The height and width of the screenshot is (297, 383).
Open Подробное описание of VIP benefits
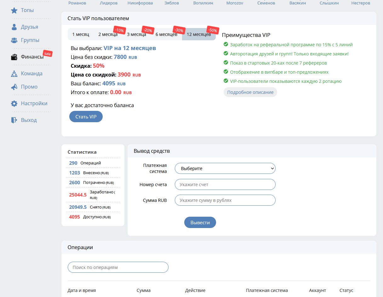[250, 92]
